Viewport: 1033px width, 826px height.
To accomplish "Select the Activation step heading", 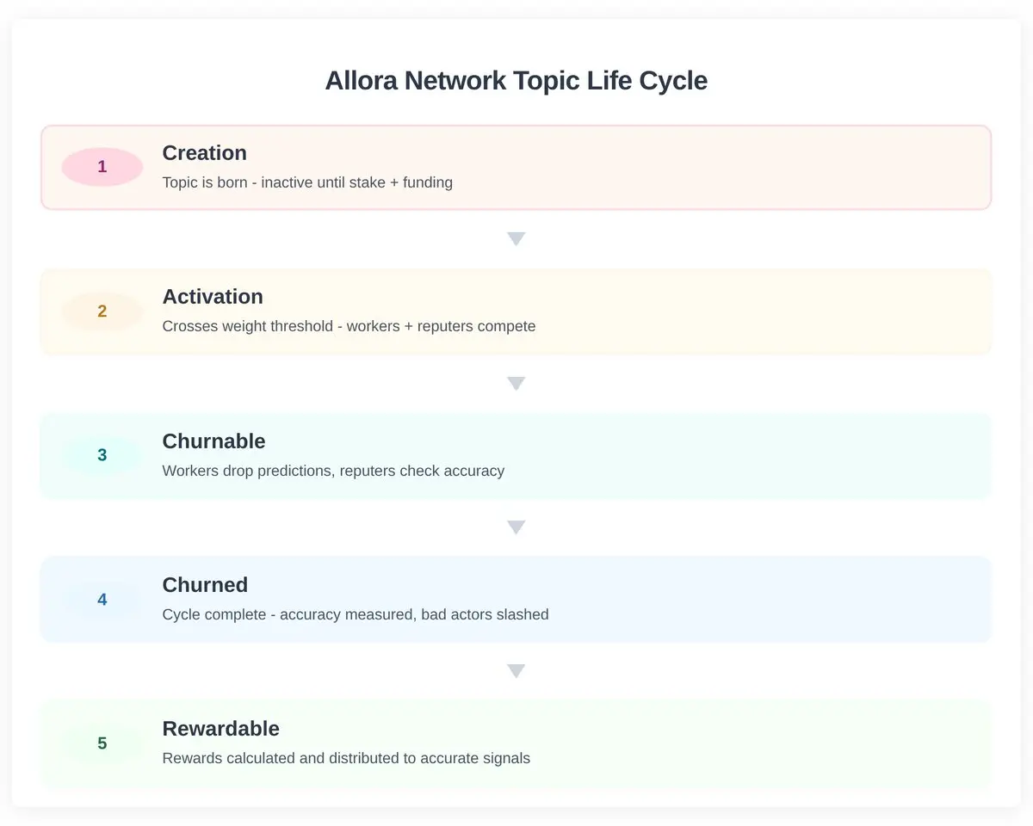I will (x=213, y=297).
